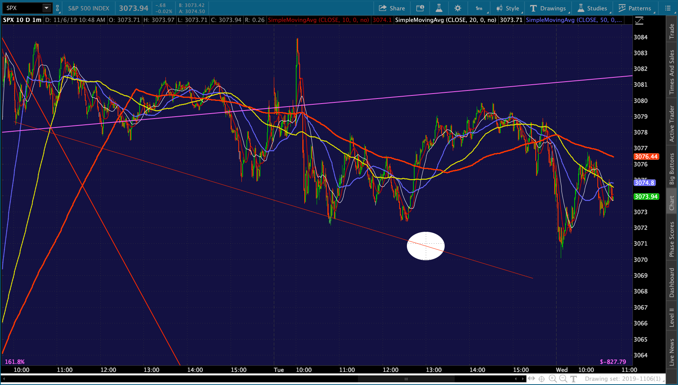The height and width of the screenshot is (385, 678).
Task: Click the crosshair pan icon
Action: pos(542,379)
